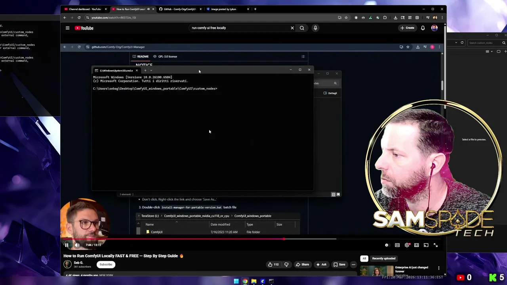Click the cmd prompt line custom_nodes>
Screen dimensions: 507x285
tap(155, 89)
